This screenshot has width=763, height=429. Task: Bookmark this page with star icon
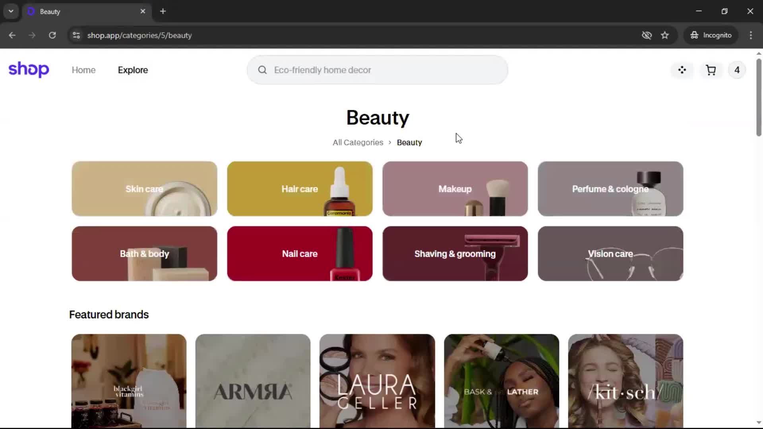(x=665, y=35)
